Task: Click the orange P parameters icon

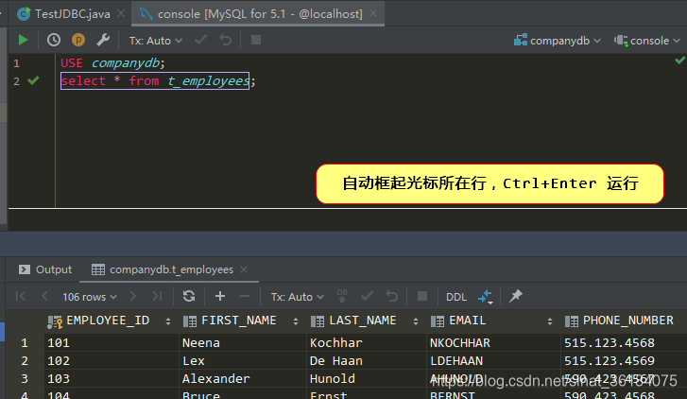Action: pyautogui.click(x=78, y=41)
